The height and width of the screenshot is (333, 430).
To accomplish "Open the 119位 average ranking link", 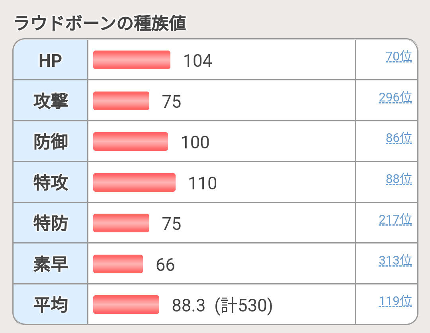I will 395,301.
